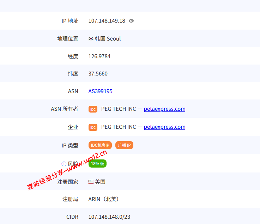Screen dimensions: 260x224
Task: Toggle the eye icon beside the IP address
Action: pos(131,21)
